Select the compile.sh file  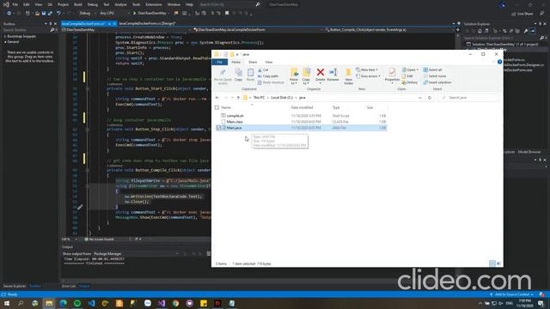coord(235,116)
